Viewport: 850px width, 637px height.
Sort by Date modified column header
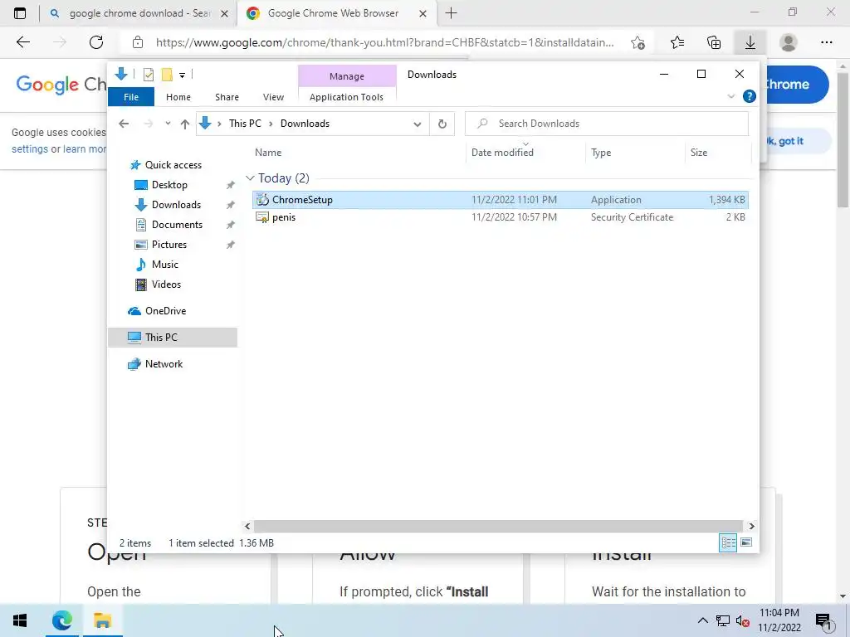(525, 153)
